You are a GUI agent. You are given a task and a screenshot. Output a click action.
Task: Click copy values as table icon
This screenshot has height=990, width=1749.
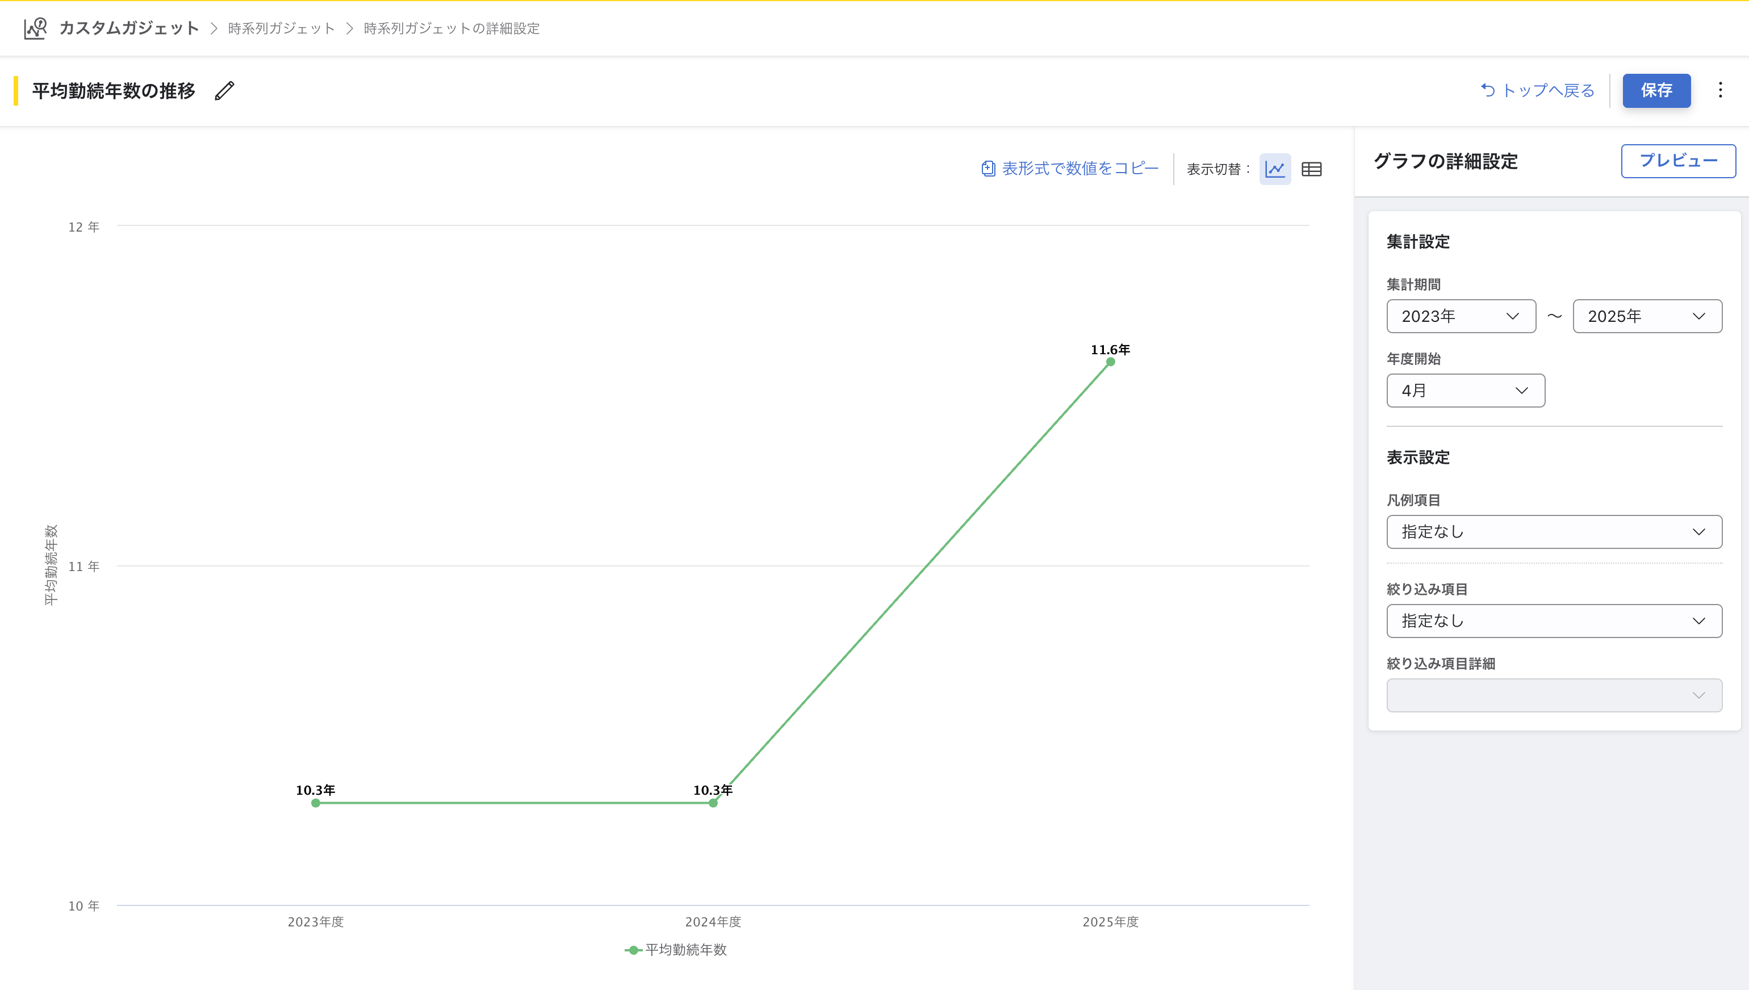click(988, 169)
